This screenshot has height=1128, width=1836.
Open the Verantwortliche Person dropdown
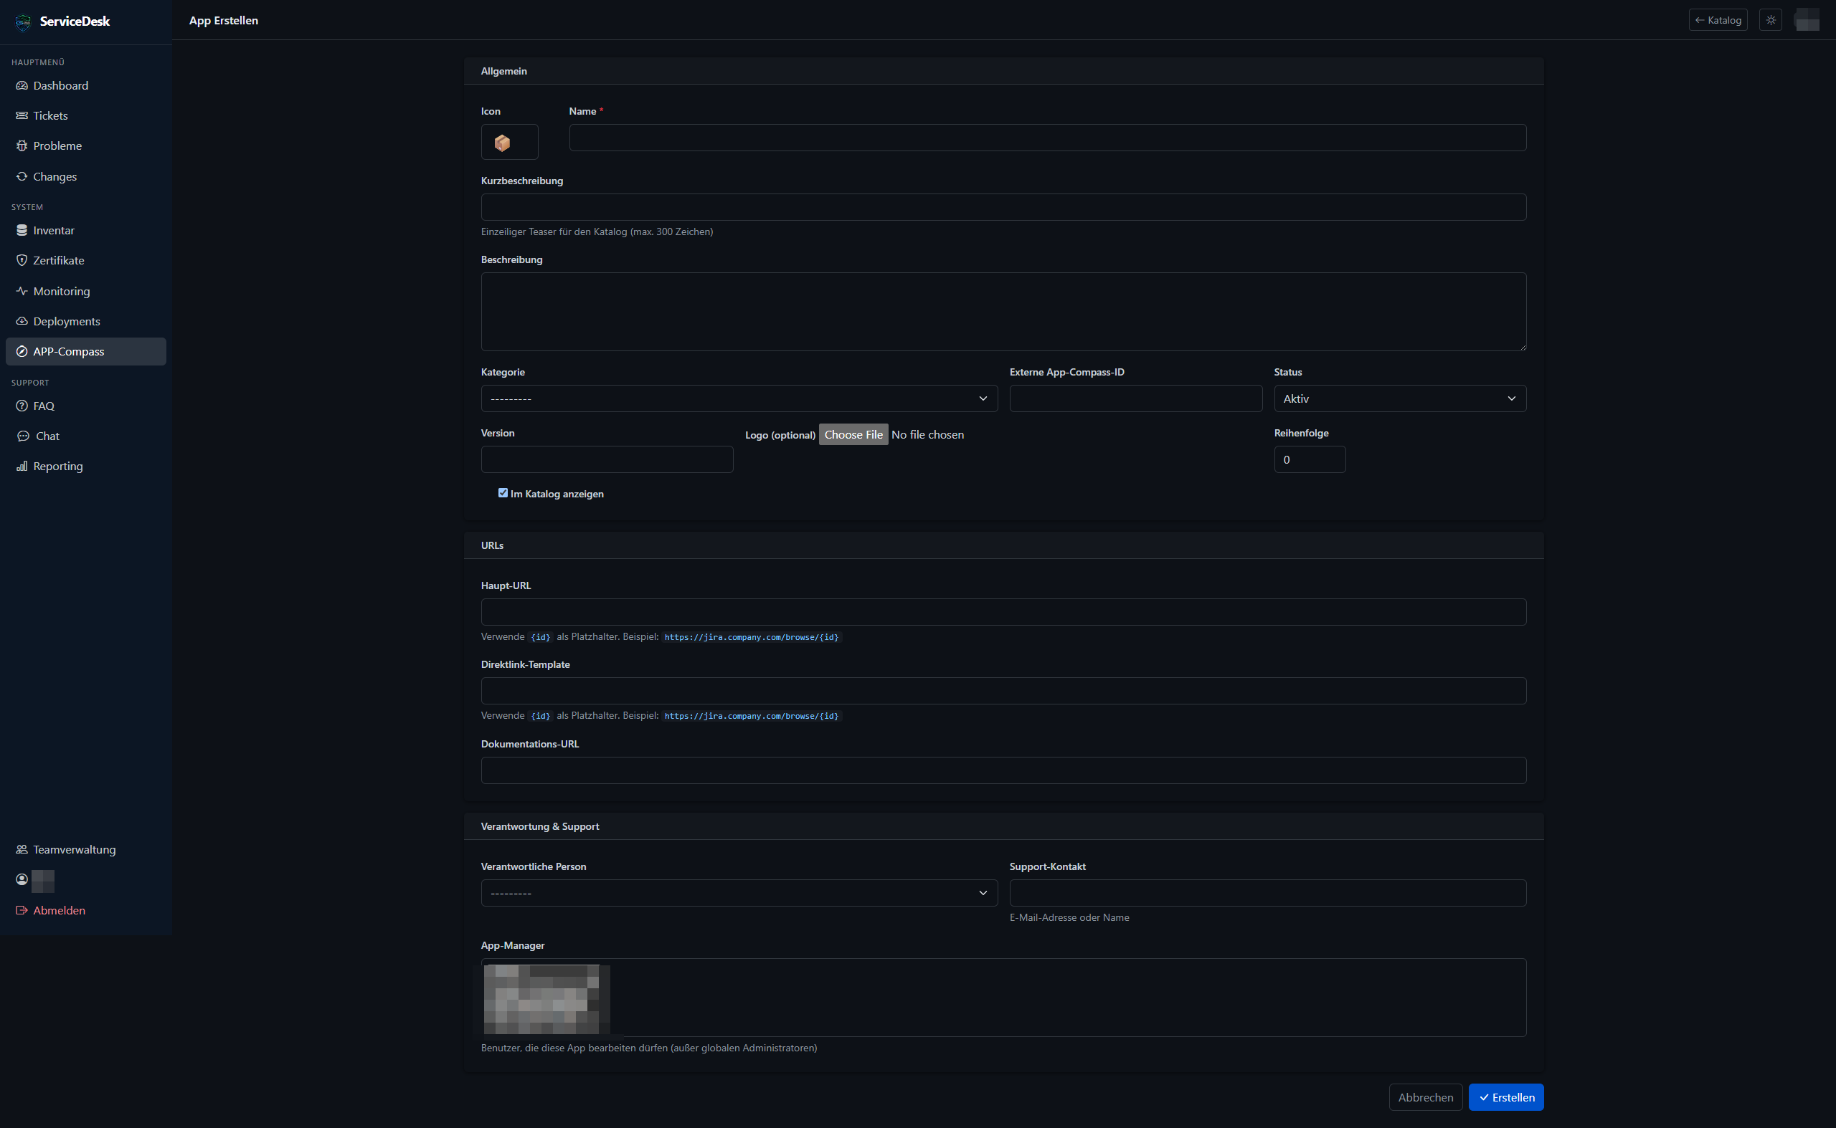pos(739,893)
